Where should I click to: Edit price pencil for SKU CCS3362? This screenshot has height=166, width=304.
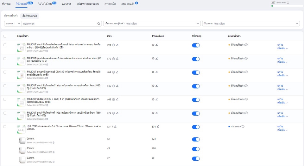click(x=117, y=113)
